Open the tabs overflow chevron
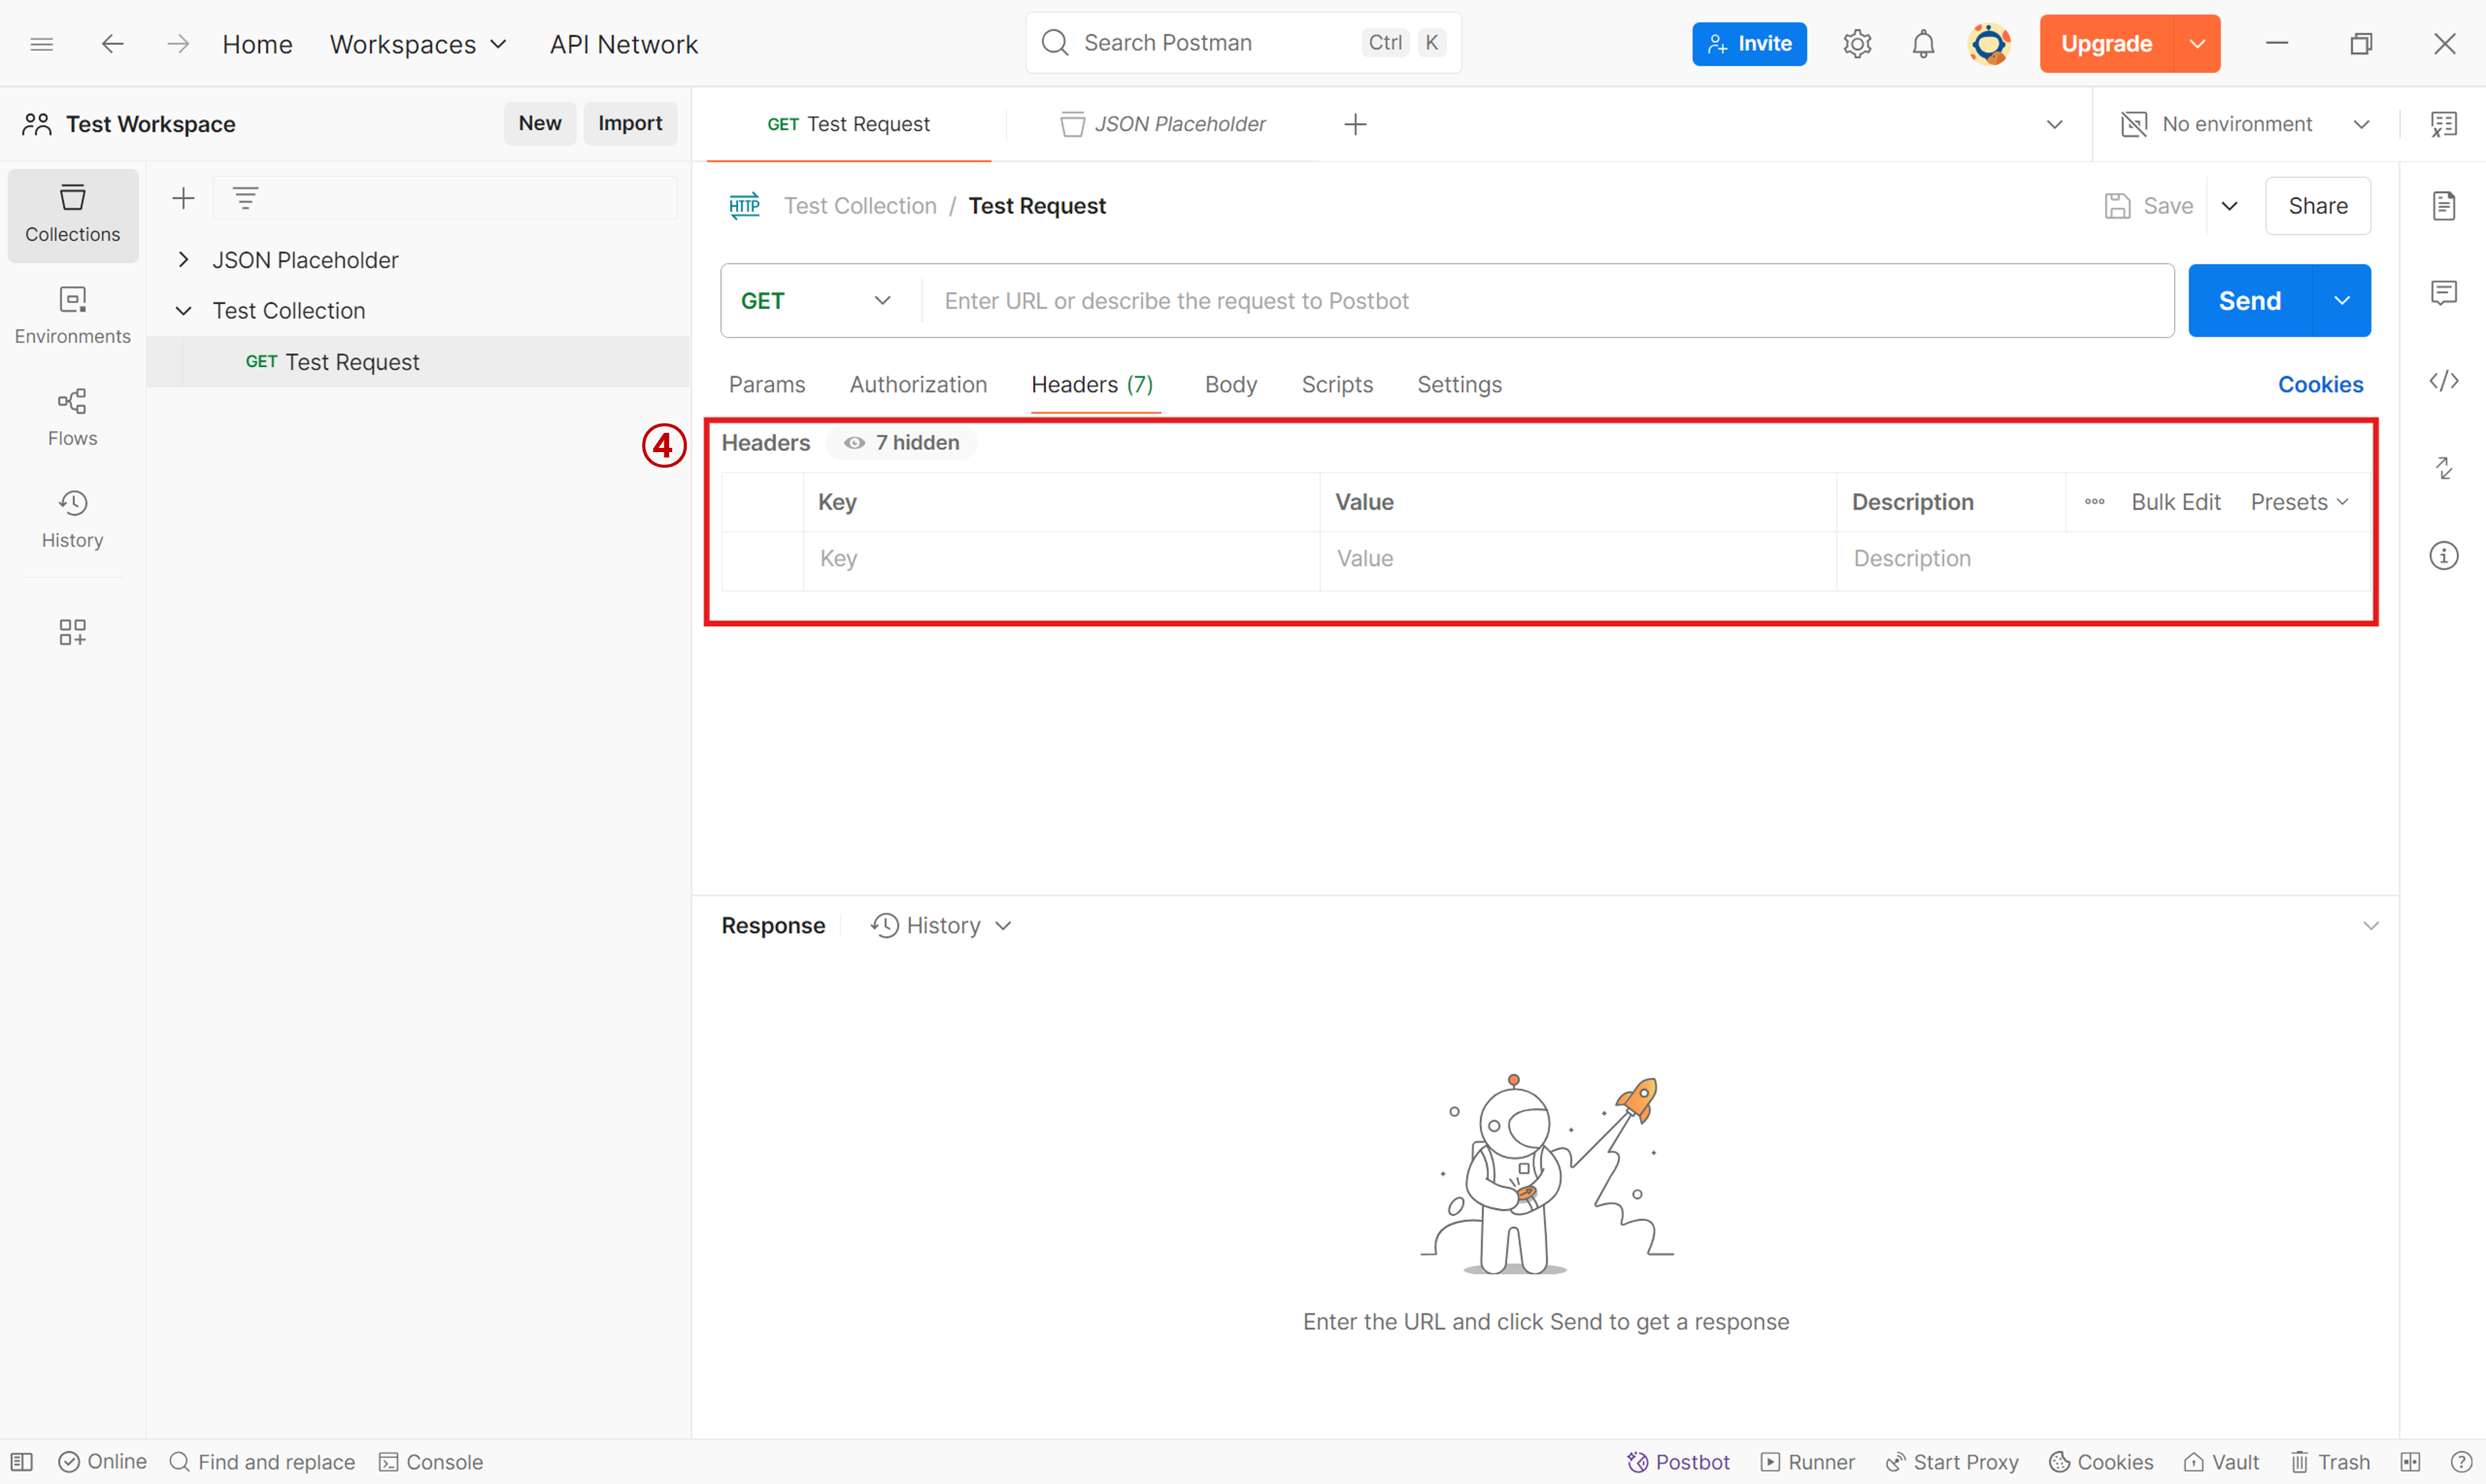 point(2054,124)
